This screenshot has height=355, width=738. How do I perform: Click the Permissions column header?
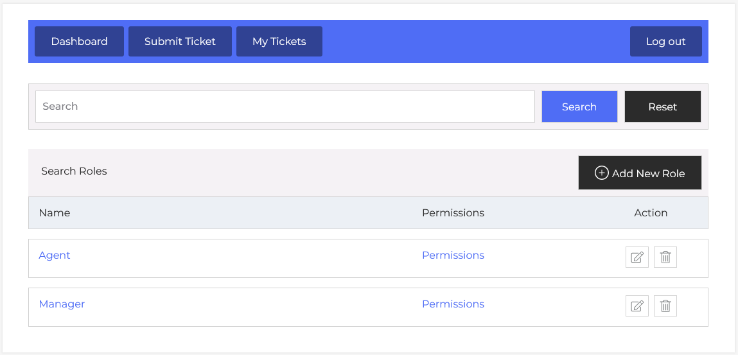click(x=453, y=213)
